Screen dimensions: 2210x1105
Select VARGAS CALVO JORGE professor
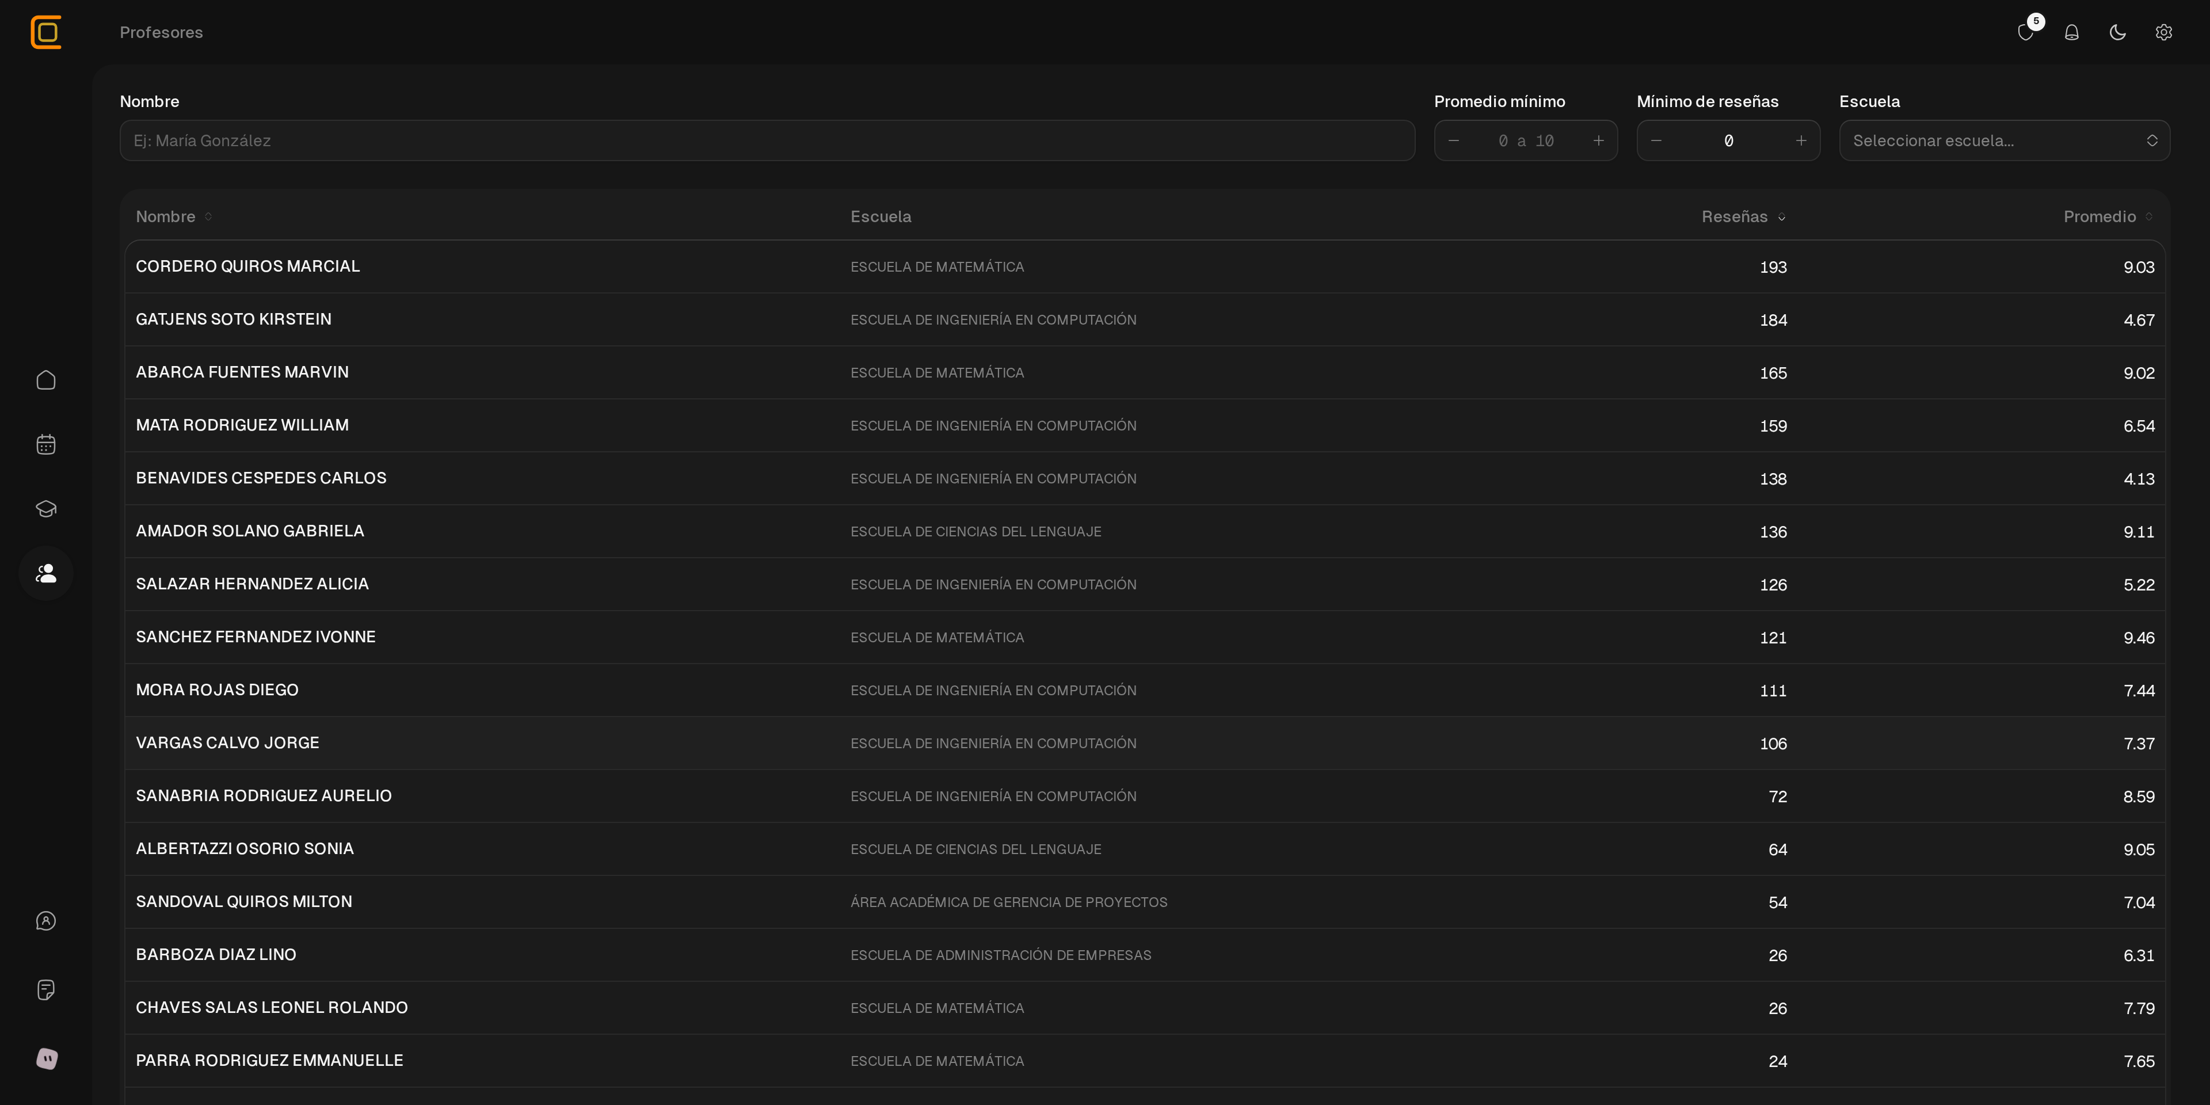[x=1145, y=743]
